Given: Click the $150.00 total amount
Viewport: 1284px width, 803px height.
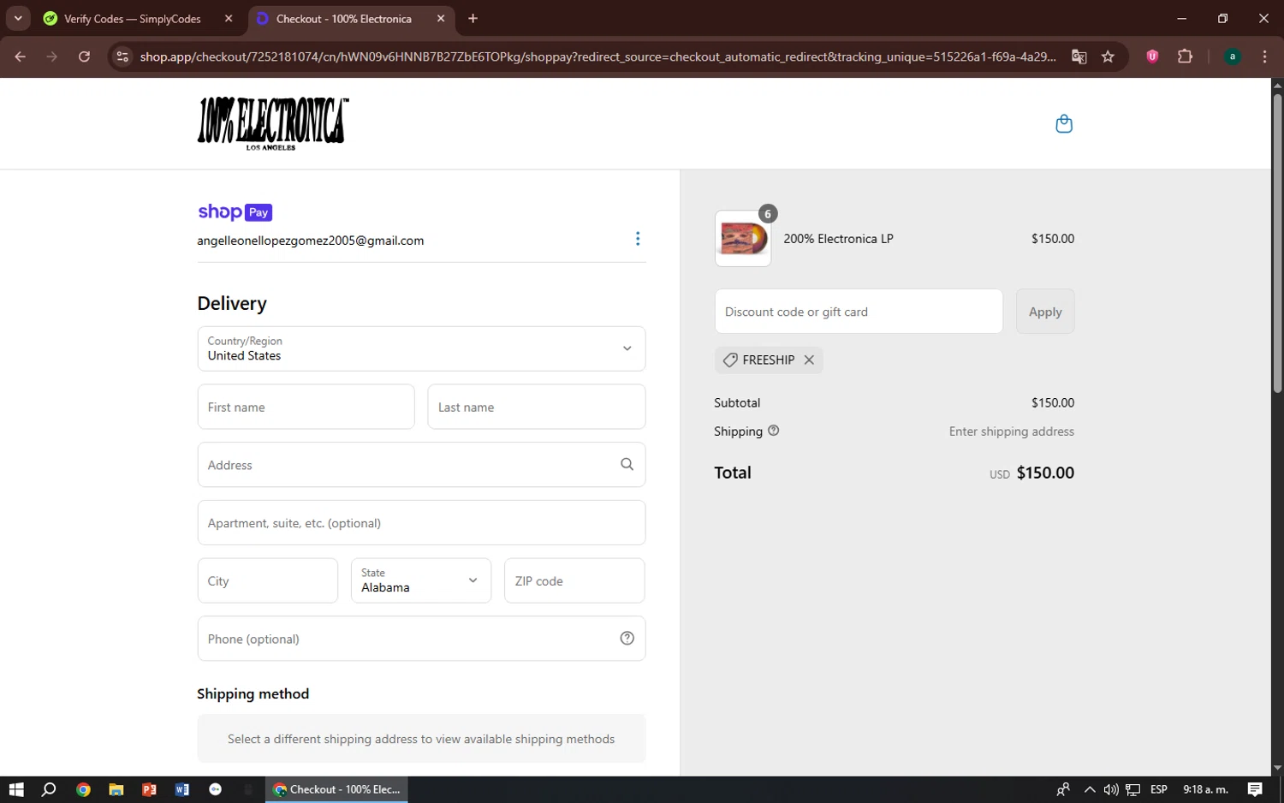Looking at the screenshot, I should point(1045,473).
